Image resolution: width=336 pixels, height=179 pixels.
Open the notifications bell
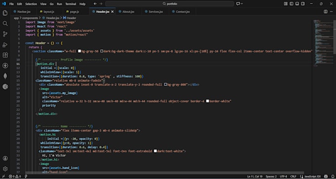[332, 176]
